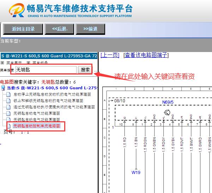
Task: Go back with the <<后退 button
Action: 60,29
